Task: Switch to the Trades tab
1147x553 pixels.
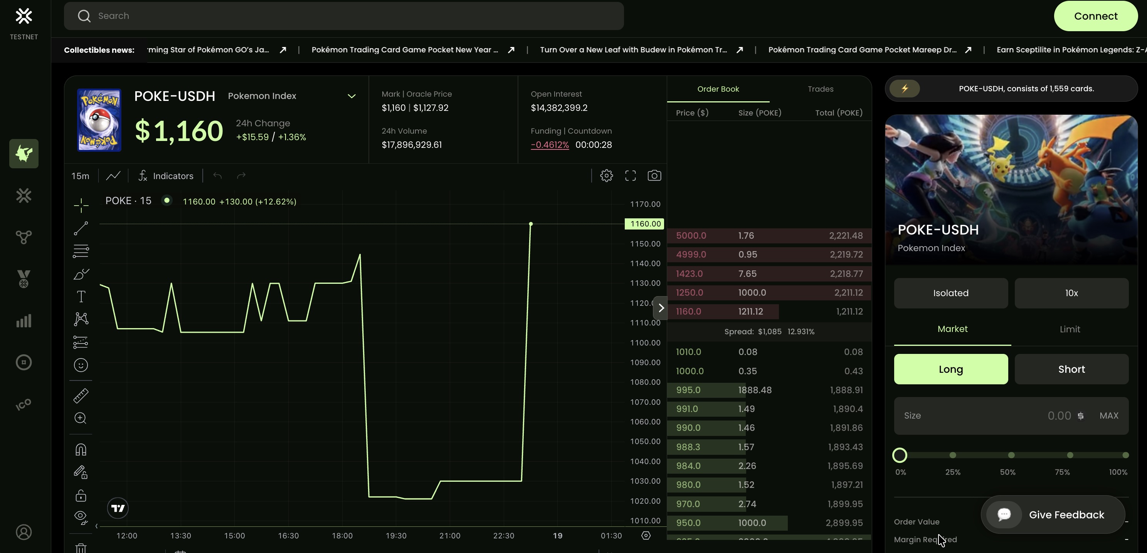Action: pyautogui.click(x=820, y=89)
